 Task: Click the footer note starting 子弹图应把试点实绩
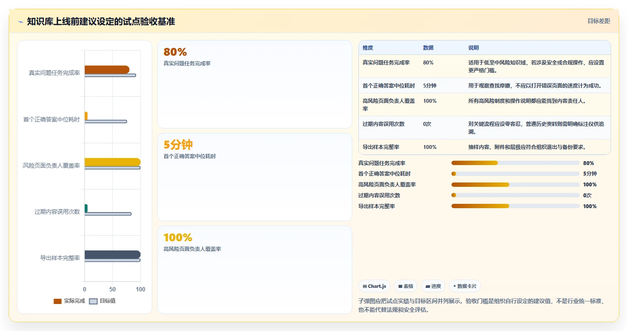pos(481,305)
